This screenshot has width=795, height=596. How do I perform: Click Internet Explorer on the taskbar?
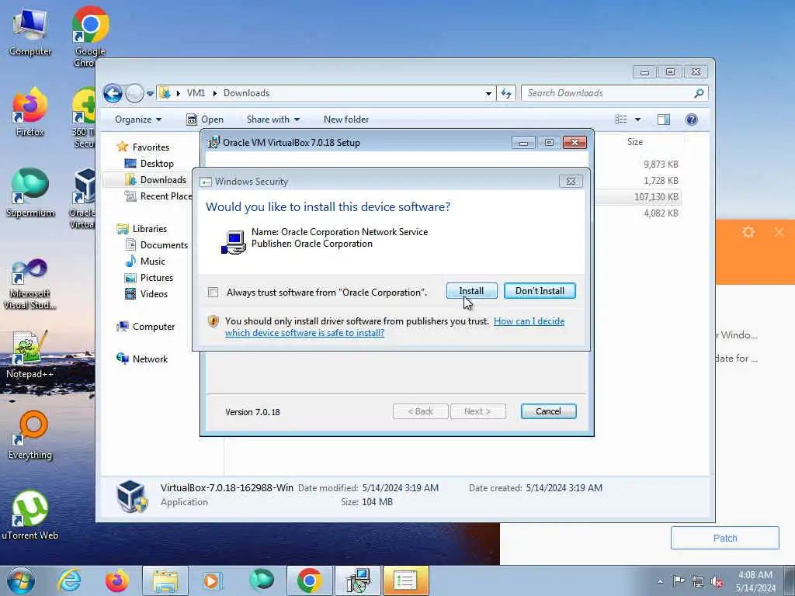pyautogui.click(x=69, y=580)
